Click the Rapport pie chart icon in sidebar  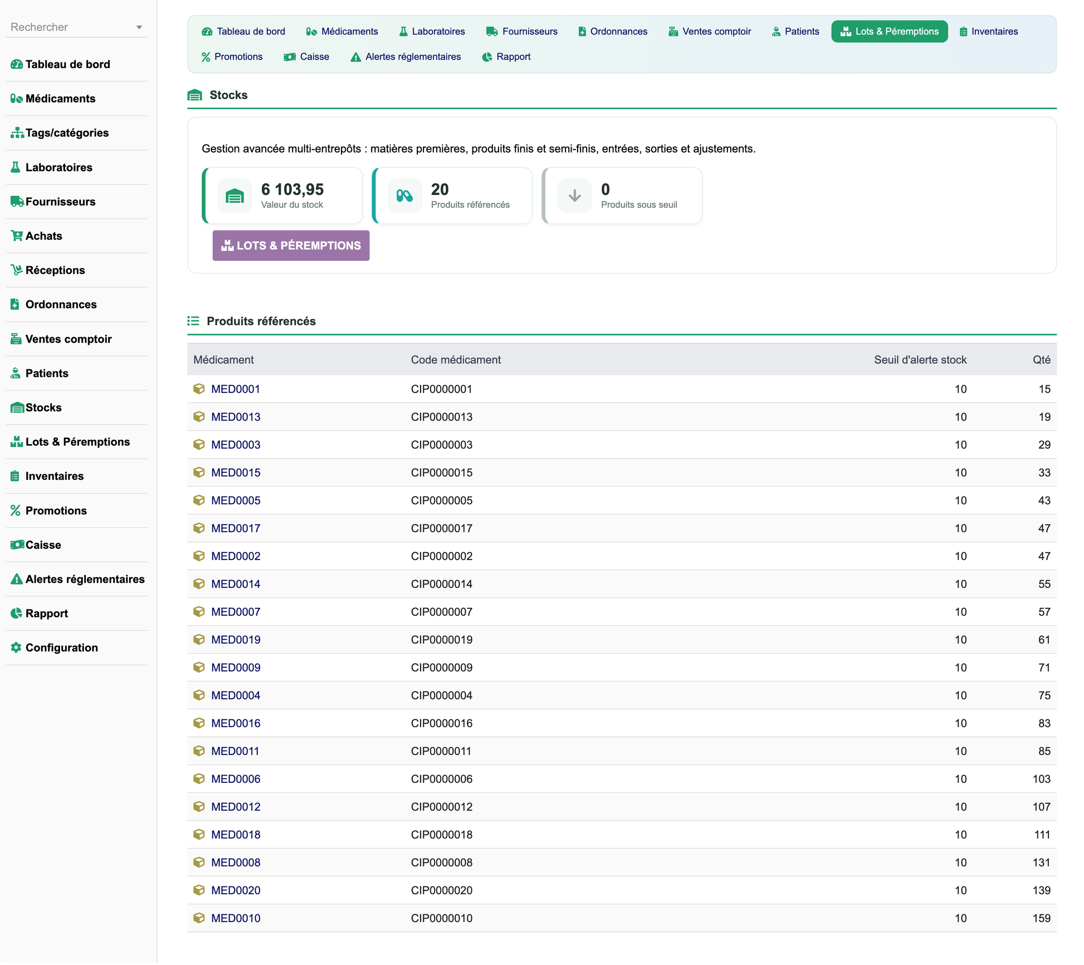[16, 614]
